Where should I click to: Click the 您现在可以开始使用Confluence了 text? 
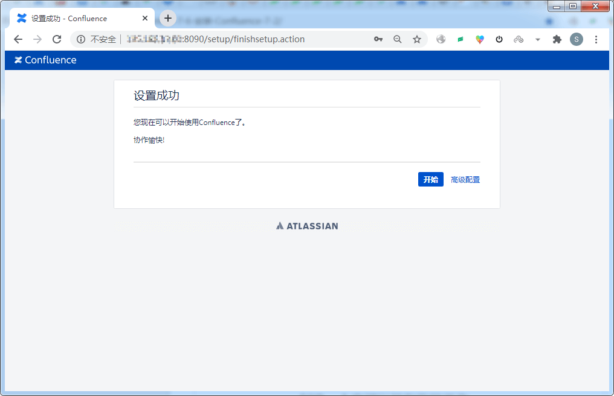pos(190,123)
